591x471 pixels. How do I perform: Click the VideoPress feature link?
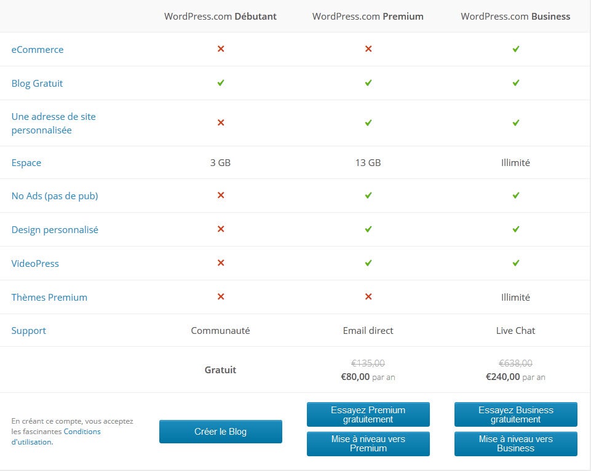point(35,264)
